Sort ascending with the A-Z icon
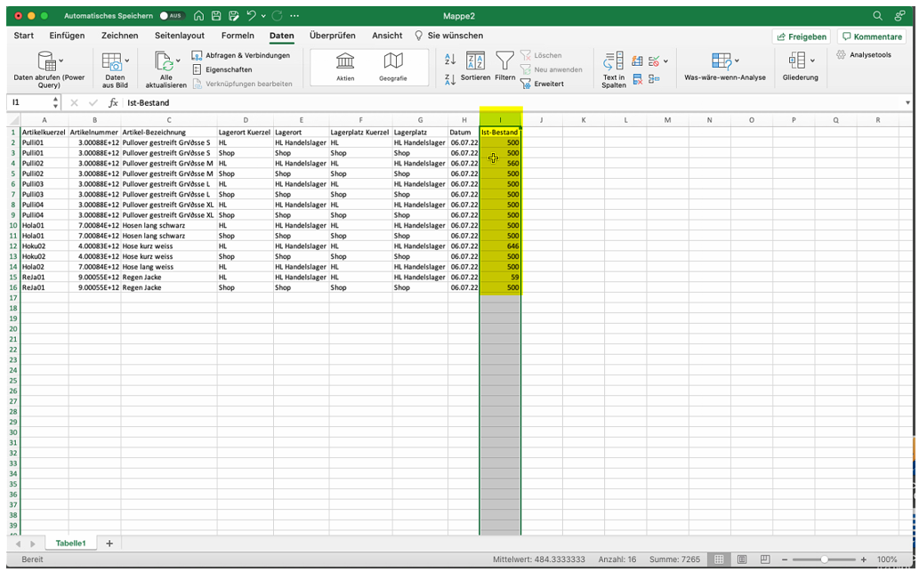Viewport: 919px width, 572px height. tap(450, 60)
